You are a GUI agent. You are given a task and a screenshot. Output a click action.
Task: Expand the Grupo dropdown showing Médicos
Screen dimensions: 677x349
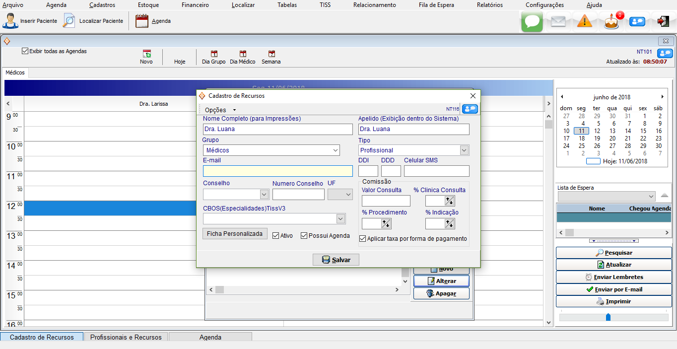point(335,150)
